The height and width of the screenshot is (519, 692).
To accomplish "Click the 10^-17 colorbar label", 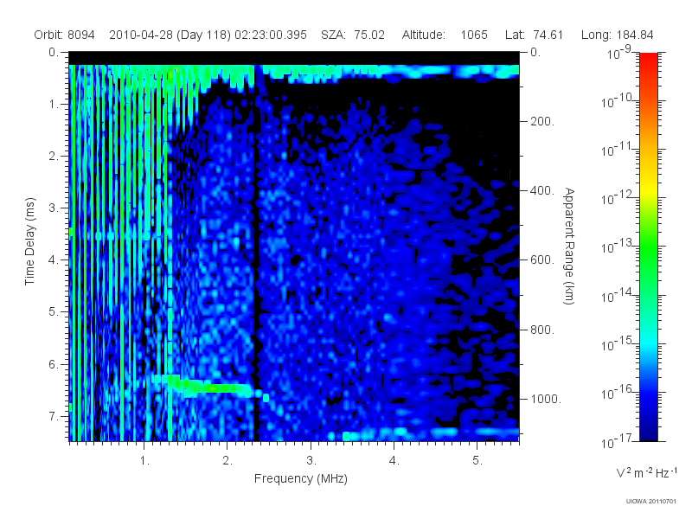I will (618, 441).
